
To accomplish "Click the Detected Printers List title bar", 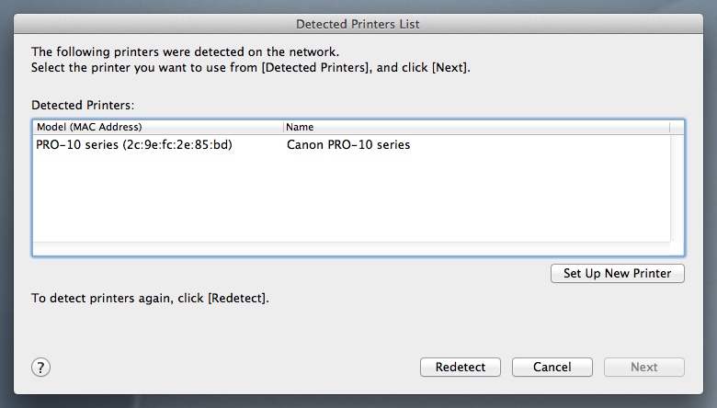I will (358, 22).
